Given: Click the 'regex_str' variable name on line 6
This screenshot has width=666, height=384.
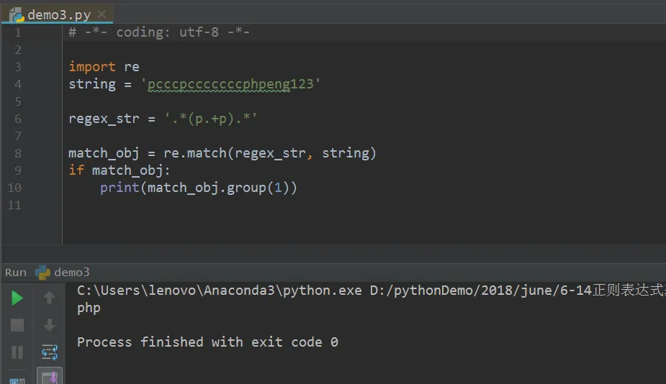Looking at the screenshot, I should tap(104, 119).
